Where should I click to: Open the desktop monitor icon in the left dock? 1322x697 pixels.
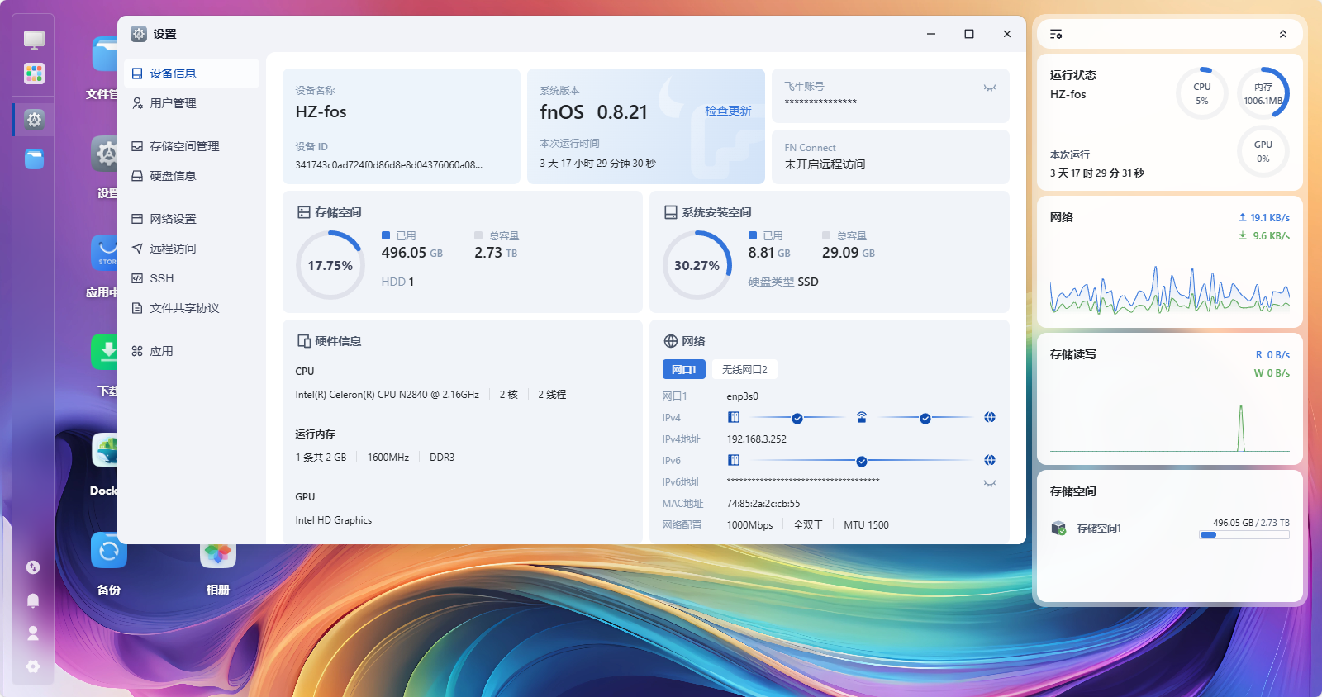point(34,40)
